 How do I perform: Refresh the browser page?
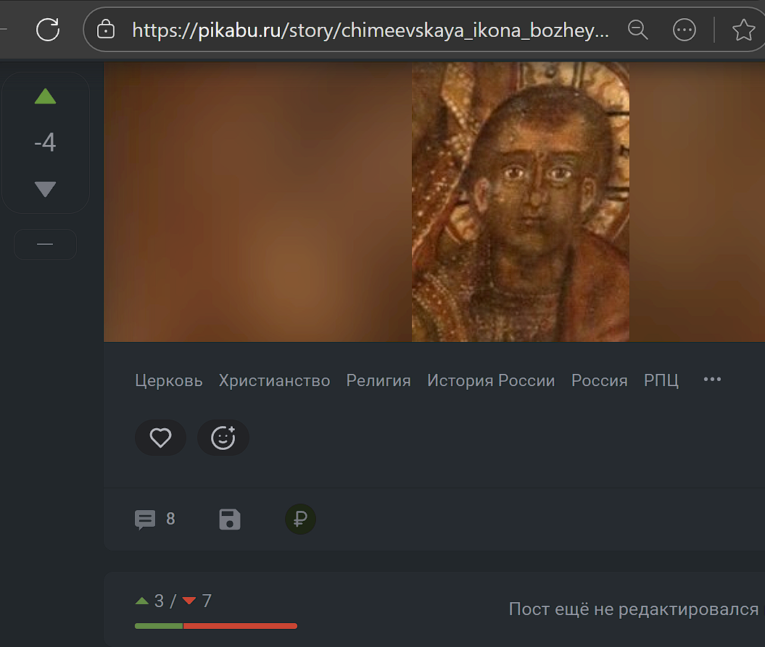(x=48, y=30)
